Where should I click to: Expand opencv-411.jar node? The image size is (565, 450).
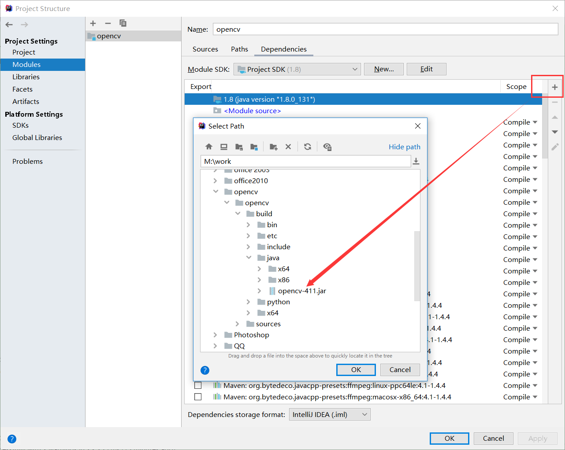coord(259,291)
